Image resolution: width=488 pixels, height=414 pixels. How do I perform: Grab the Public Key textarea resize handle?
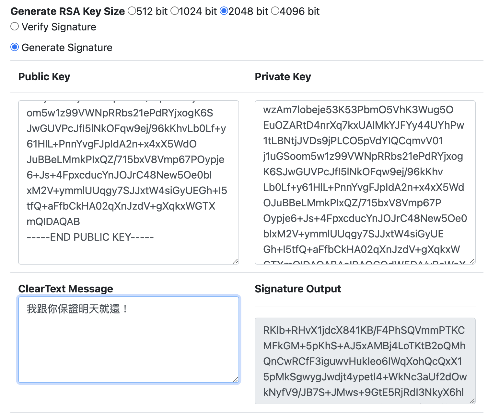coord(236,261)
